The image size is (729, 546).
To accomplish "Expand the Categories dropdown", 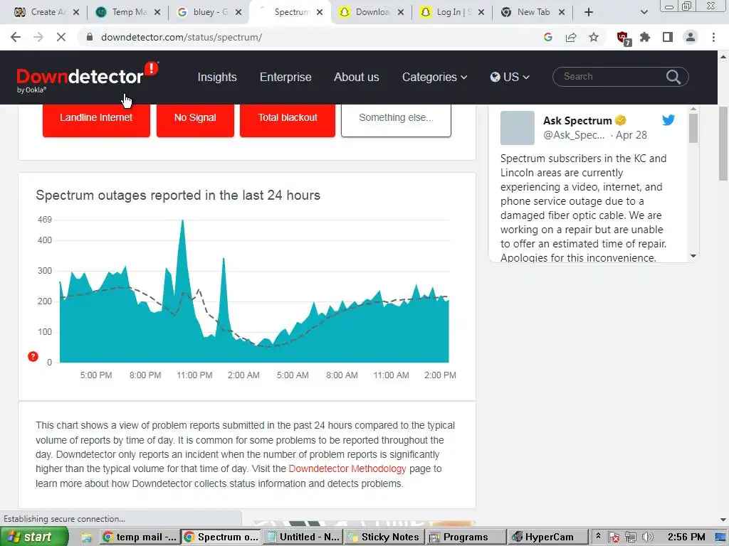I will coord(434,77).
